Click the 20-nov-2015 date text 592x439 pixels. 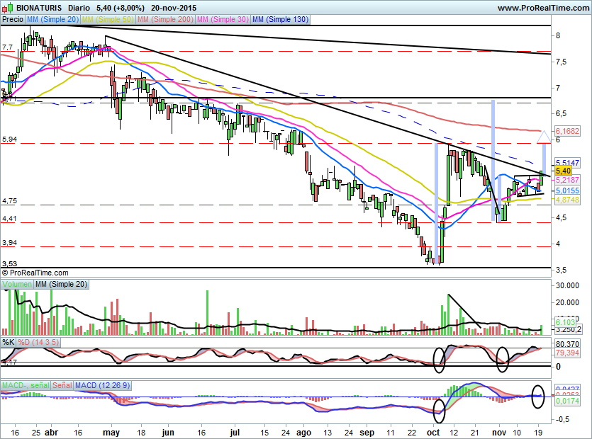coord(174,8)
